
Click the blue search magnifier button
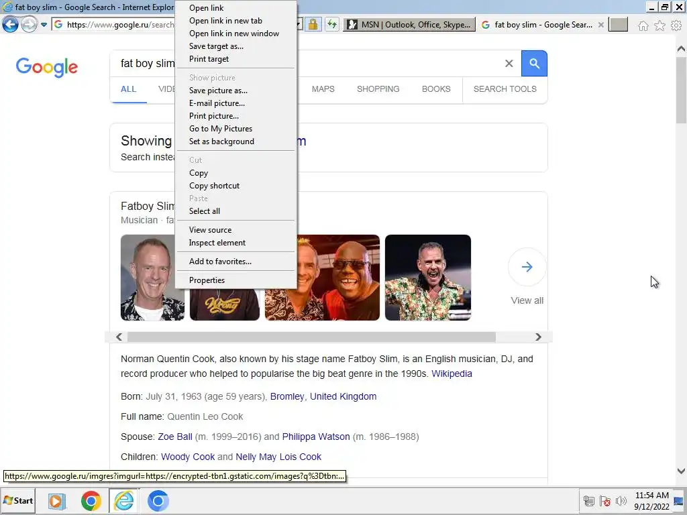(534, 64)
